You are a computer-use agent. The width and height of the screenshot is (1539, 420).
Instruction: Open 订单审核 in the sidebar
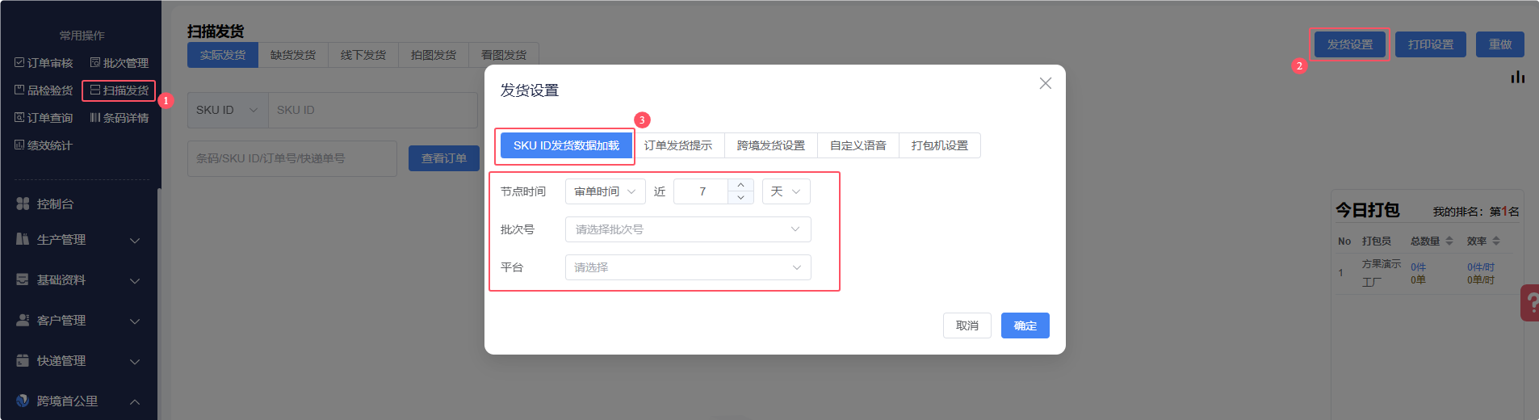[x=44, y=63]
